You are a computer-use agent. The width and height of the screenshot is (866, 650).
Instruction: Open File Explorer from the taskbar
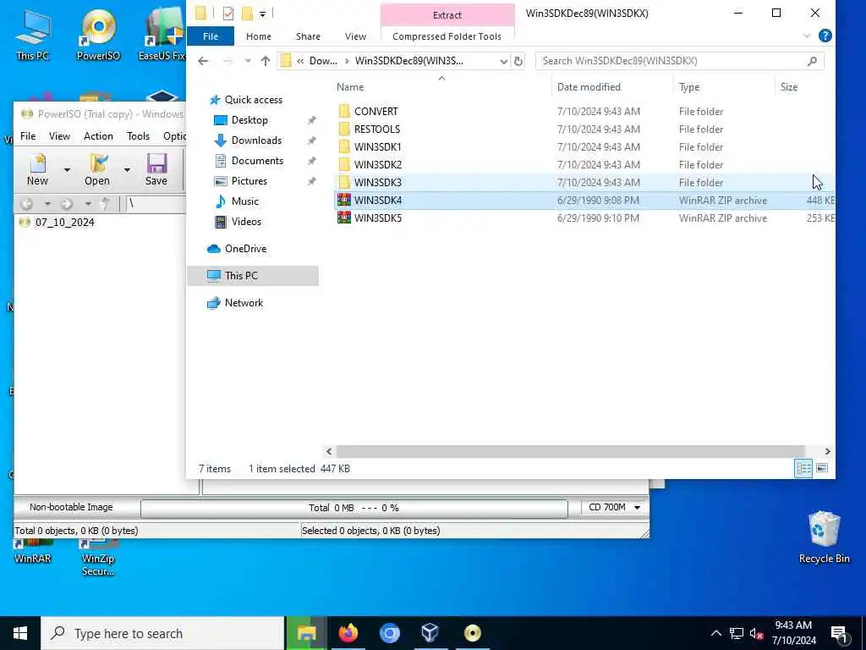pos(306,633)
